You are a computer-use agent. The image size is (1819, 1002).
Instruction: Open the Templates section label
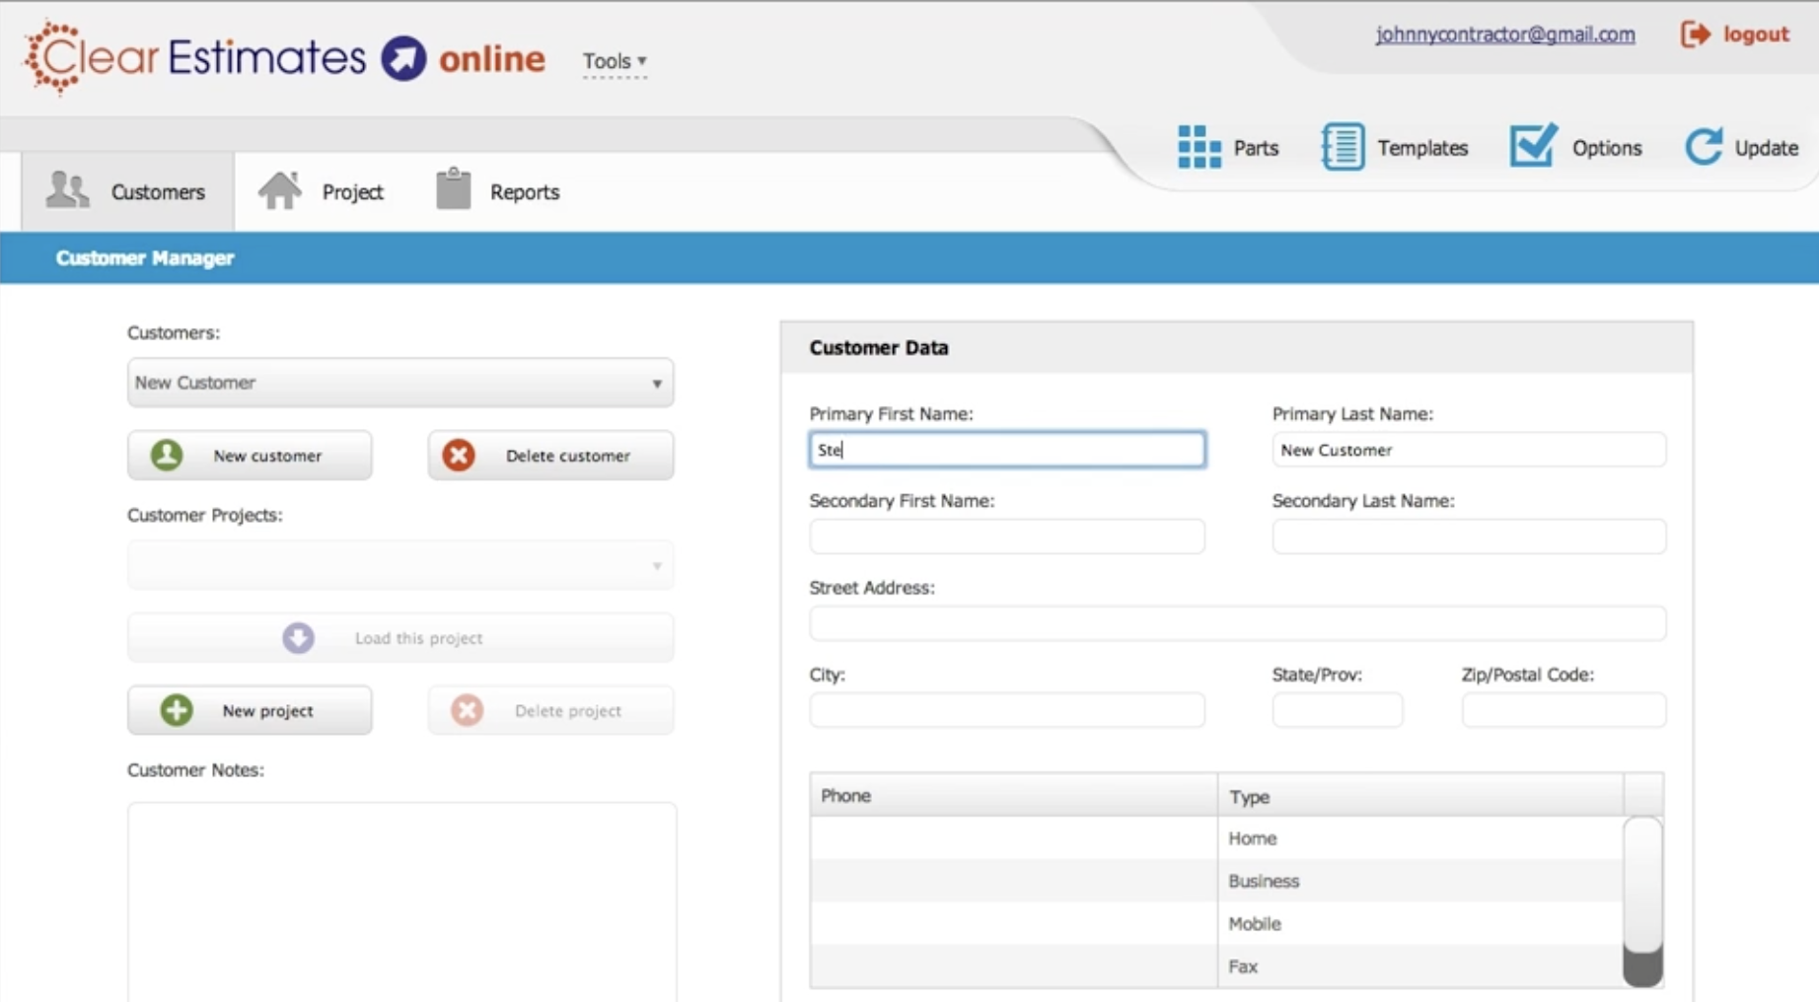point(1422,148)
